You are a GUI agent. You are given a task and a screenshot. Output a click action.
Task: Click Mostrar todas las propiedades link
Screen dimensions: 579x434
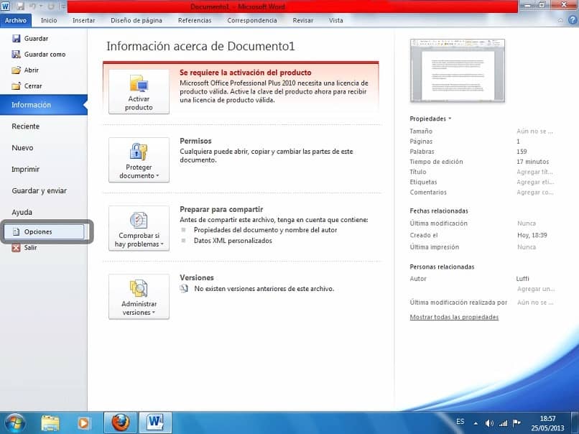[454, 317]
